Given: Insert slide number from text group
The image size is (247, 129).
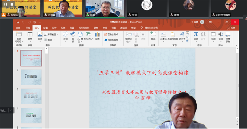Looking at the screenshot, I should (187, 37).
